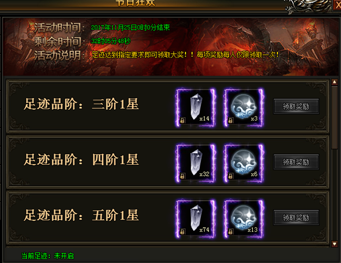Select the cloud orb reward showing x6
341x263 pixels.
[x=244, y=163]
